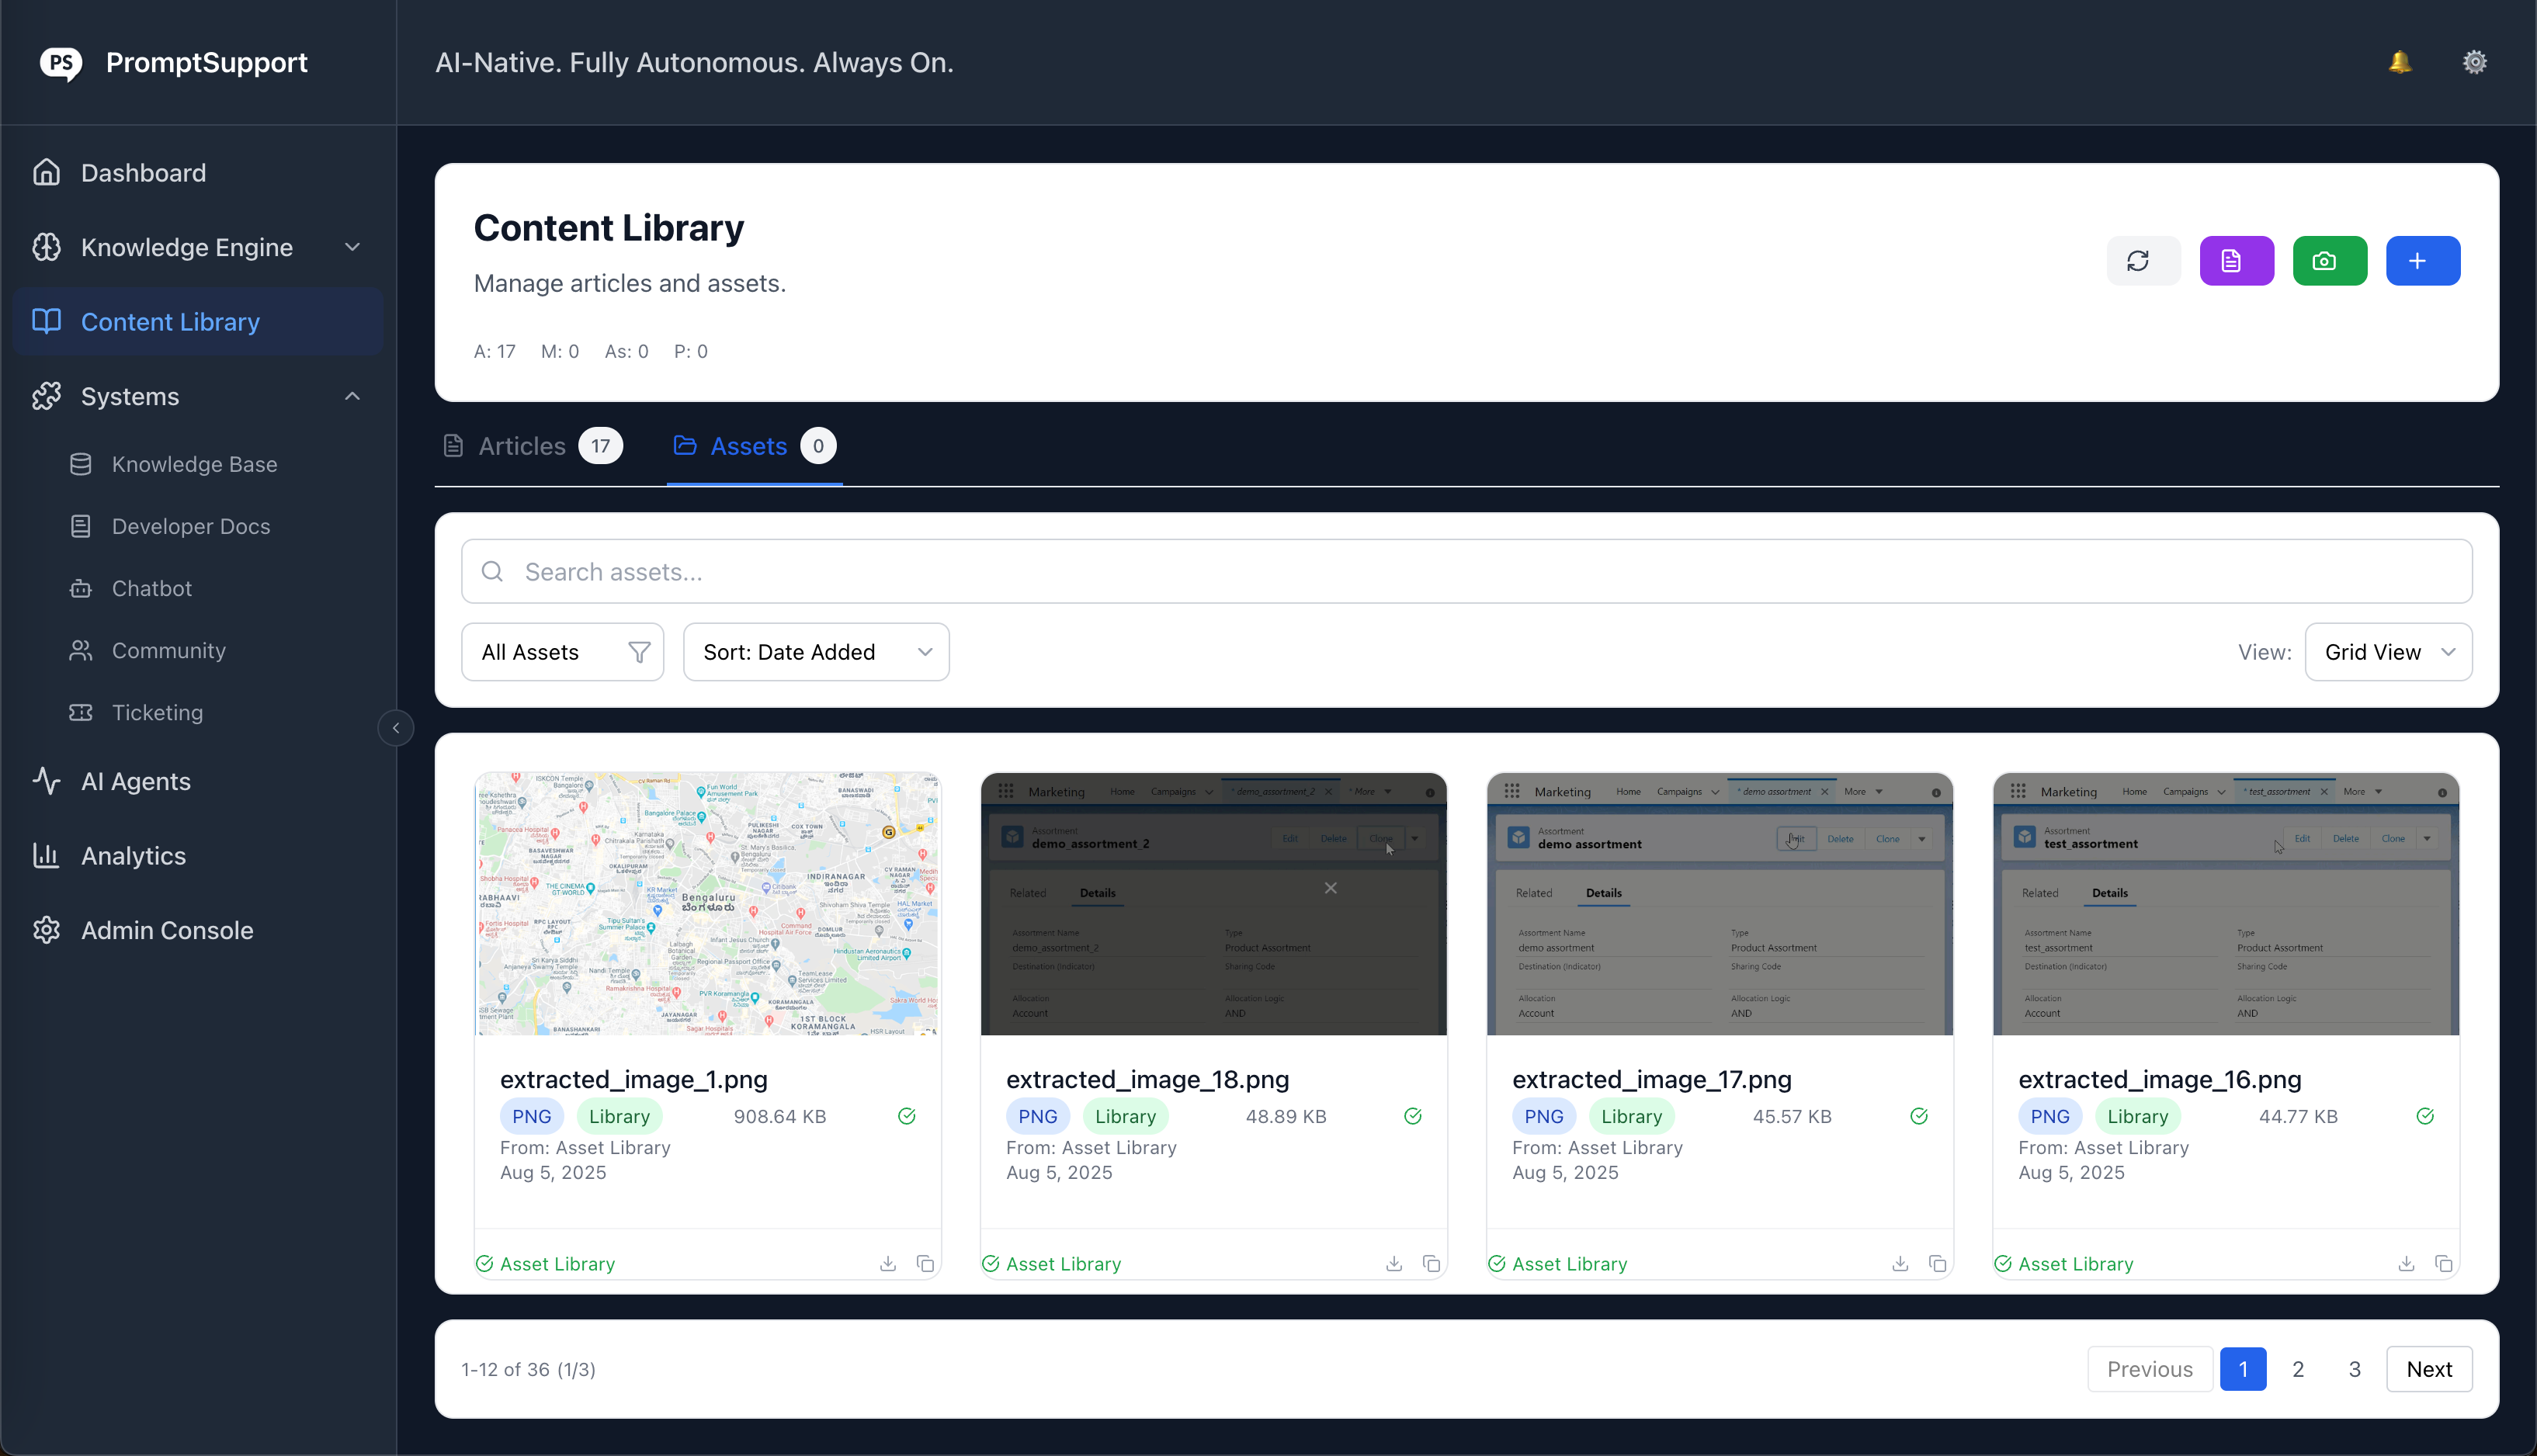Download extracted_image_1.png via its download icon

pos(887,1263)
